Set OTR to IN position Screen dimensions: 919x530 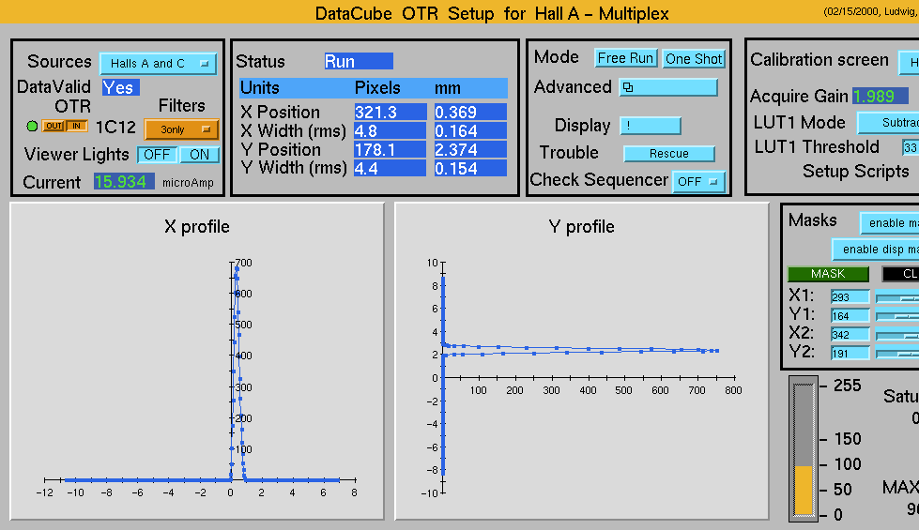[76, 127]
